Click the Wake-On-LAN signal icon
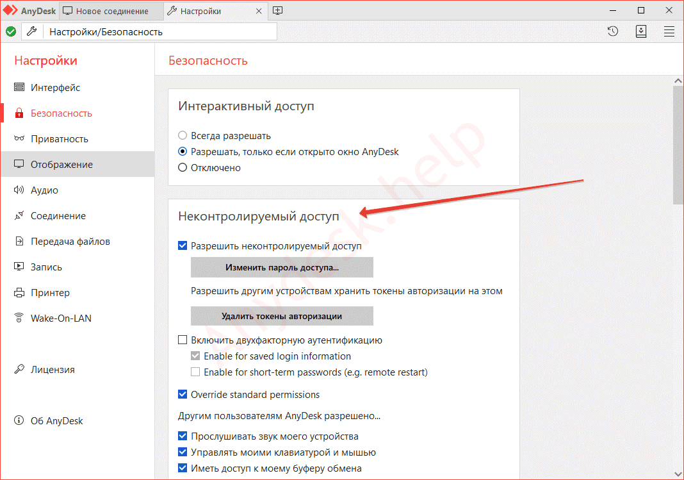This screenshot has width=684, height=480. pyautogui.click(x=19, y=318)
